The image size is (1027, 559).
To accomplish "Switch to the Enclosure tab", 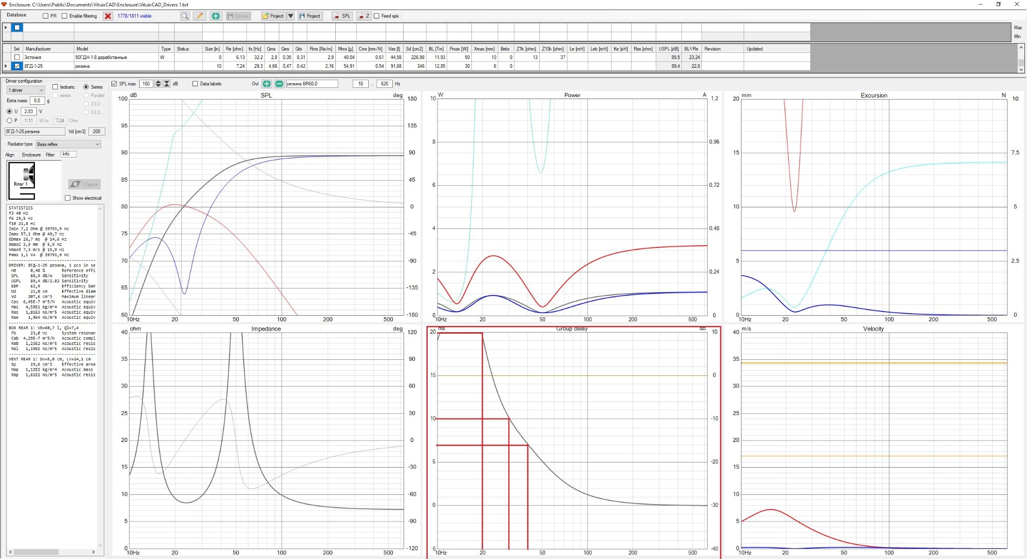I will click(x=31, y=155).
